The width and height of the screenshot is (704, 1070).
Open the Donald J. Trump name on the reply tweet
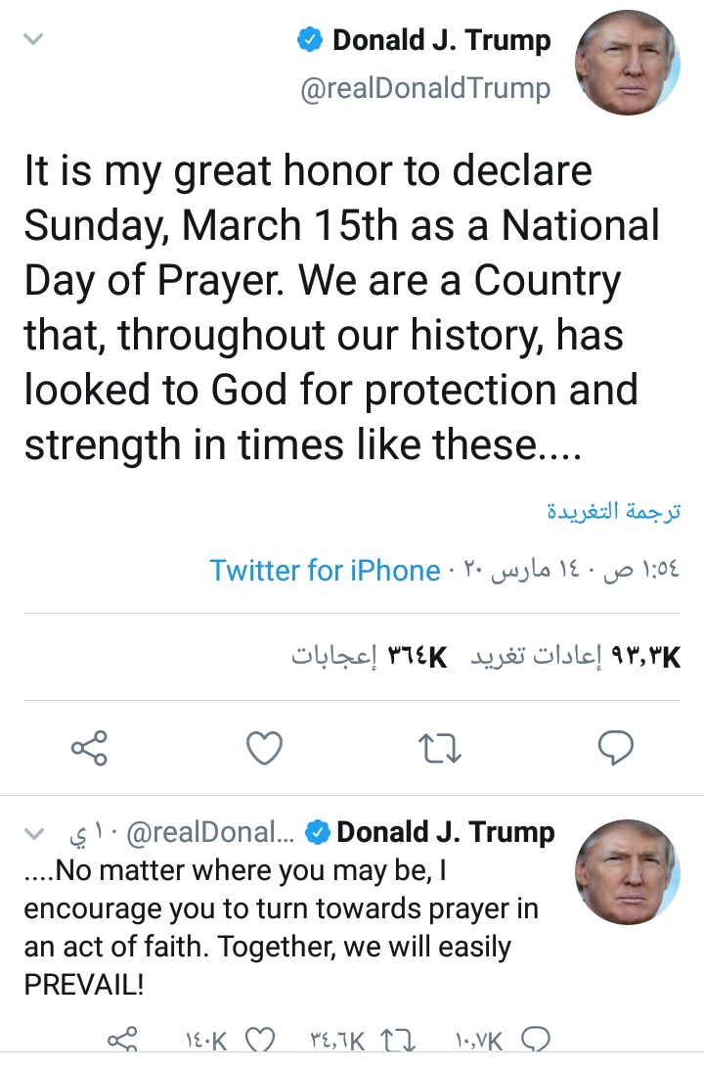445,833
